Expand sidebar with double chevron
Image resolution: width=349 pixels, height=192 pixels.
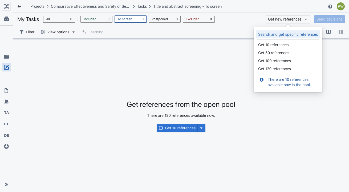(6, 185)
